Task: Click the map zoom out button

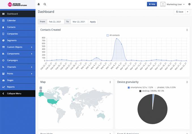Action: 41,91
